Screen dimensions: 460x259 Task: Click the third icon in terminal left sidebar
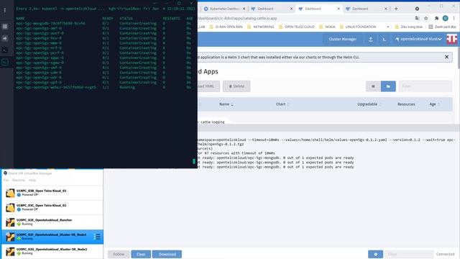click(5, 38)
